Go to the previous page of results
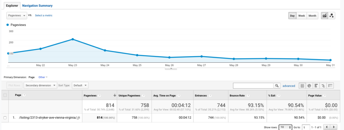The image size is (344, 130). (x=327, y=127)
